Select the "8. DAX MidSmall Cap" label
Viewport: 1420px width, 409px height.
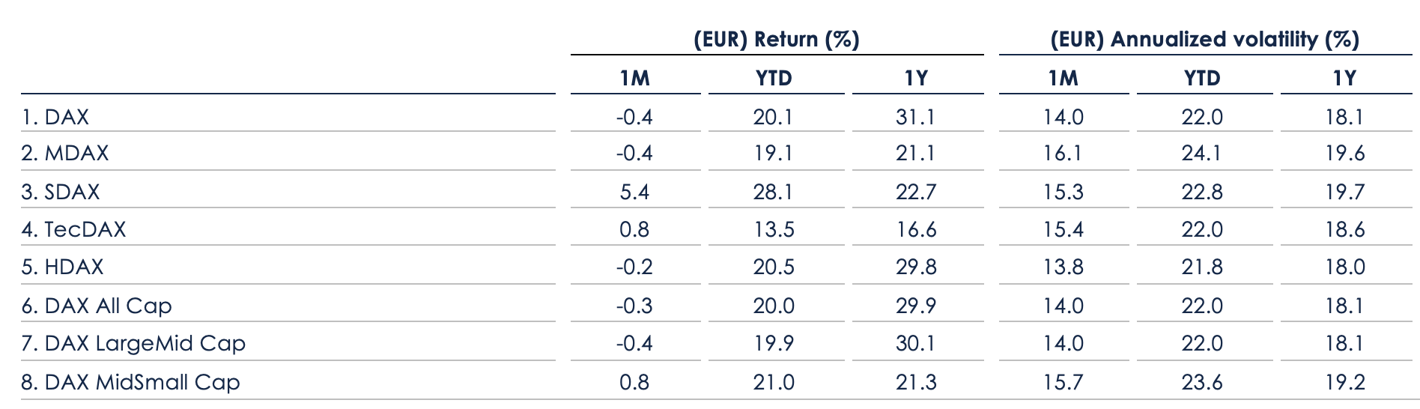coord(130,382)
